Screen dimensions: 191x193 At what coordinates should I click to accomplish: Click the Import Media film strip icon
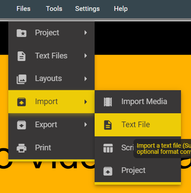[x=108, y=102]
